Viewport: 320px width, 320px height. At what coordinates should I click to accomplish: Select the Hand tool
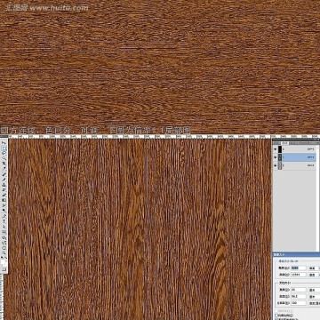pos(4,248)
